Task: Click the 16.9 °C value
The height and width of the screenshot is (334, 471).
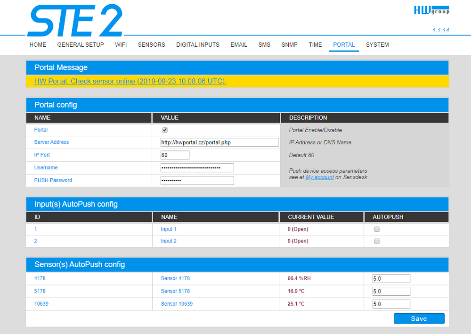Action: (x=296, y=291)
